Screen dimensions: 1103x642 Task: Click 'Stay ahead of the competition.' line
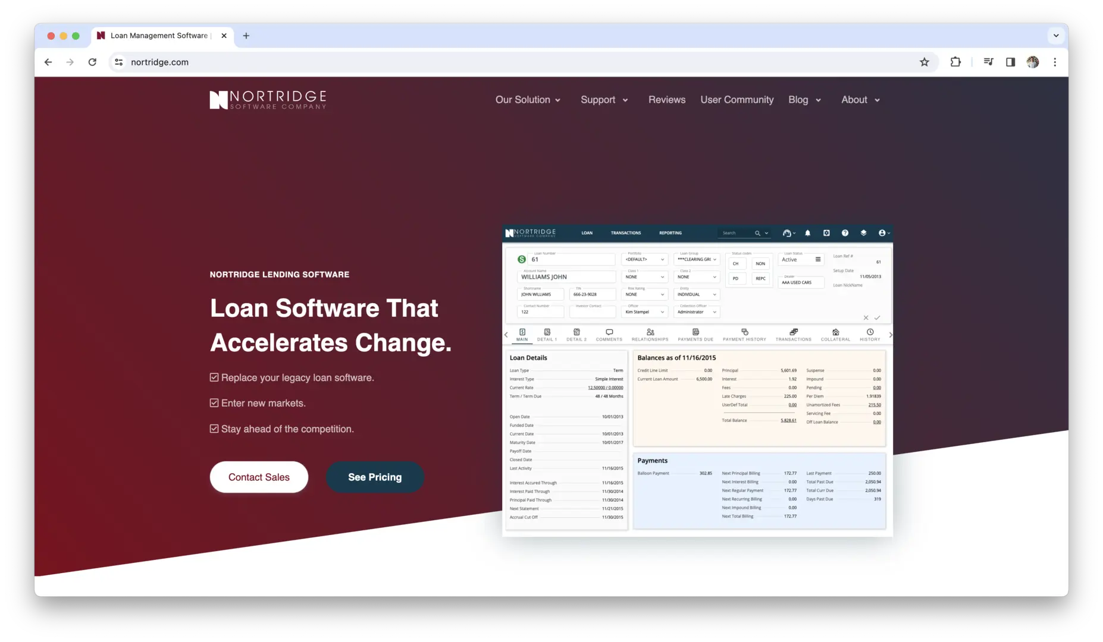click(282, 429)
